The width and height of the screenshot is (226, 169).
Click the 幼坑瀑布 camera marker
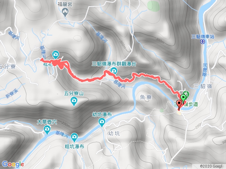click(102, 122)
